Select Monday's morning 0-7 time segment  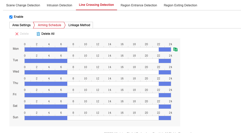point(46,49)
